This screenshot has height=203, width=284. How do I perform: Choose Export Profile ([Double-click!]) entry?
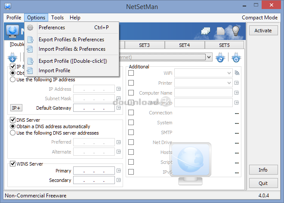[x=71, y=61]
